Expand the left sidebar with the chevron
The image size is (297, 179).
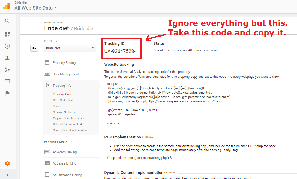[7, 175]
